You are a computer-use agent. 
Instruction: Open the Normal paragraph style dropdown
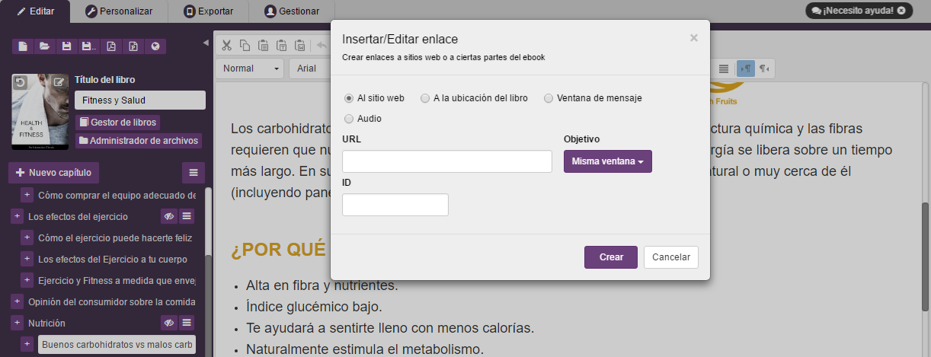click(249, 69)
